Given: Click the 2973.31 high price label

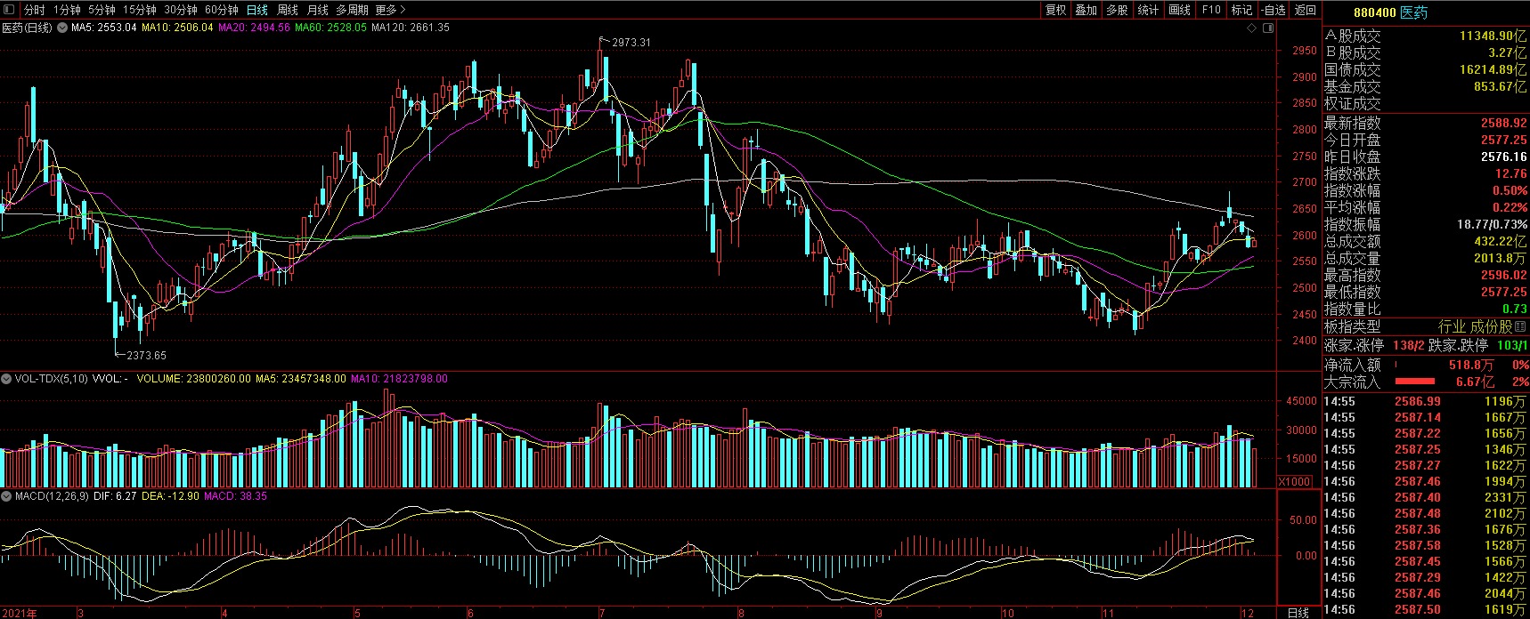Looking at the screenshot, I should coord(631,42).
